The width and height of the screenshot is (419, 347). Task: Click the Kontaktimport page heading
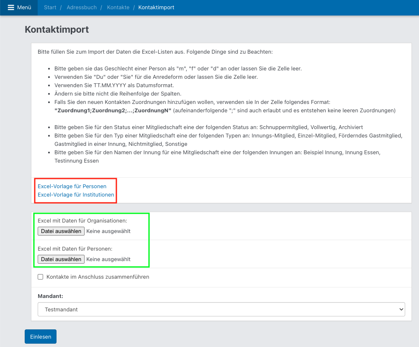[57, 30]
